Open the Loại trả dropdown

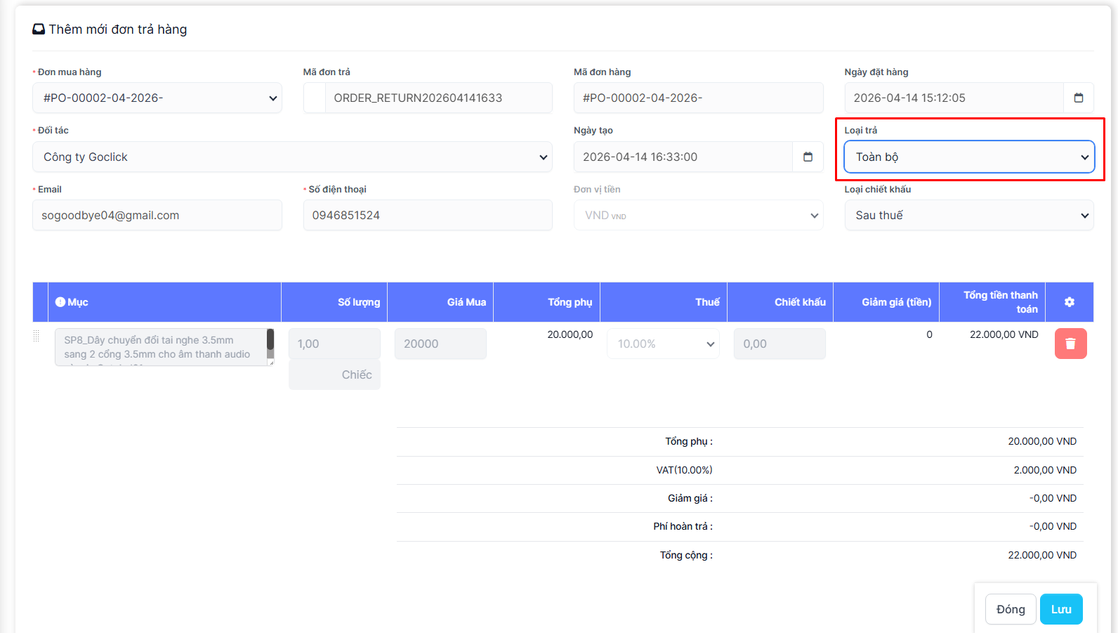968,157
